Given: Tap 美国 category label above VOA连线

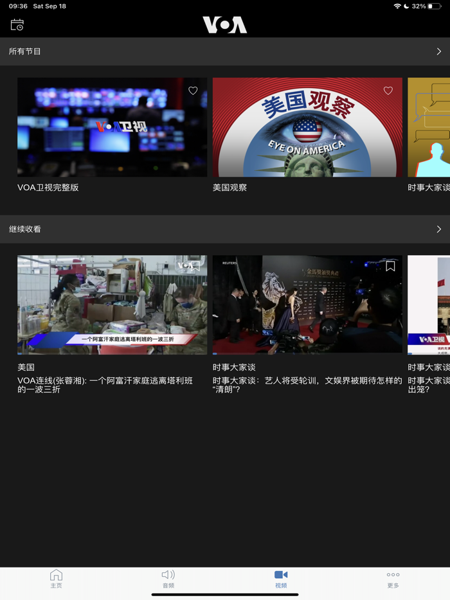Looking at the screenshot, I should (x=26, y=367).
